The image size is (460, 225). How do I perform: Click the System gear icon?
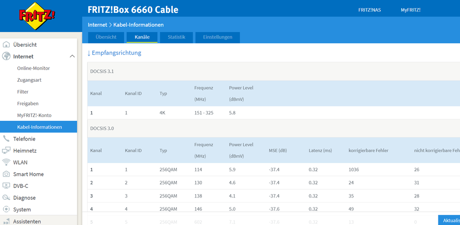click(6, 209)
